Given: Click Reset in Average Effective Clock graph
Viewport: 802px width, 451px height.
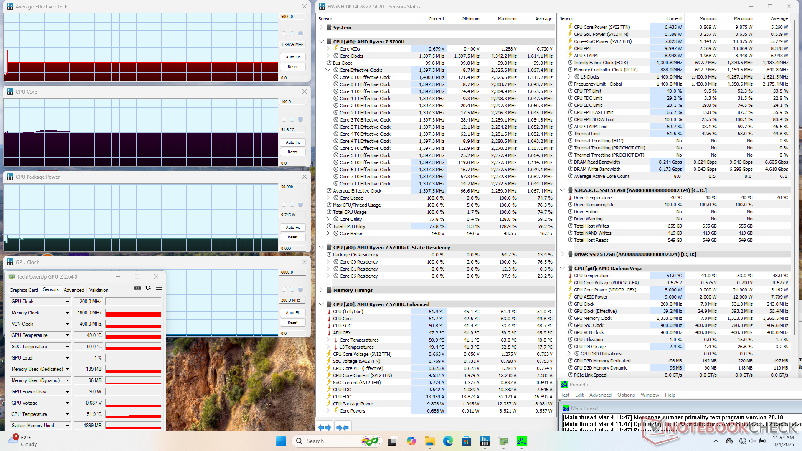Looking at the screenshot, I should (x=293, y=67).
